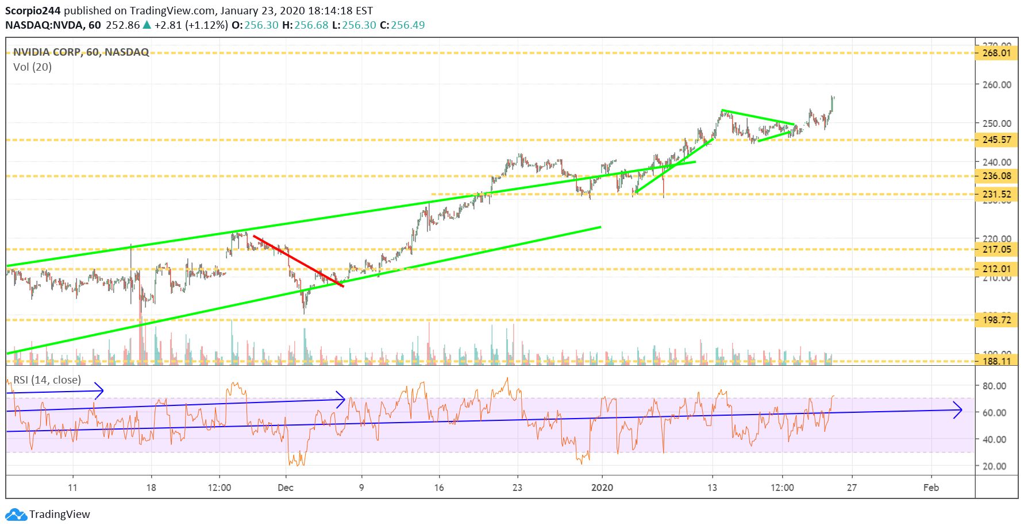Click the 260.00 price axis value

[x=997, y=84]
